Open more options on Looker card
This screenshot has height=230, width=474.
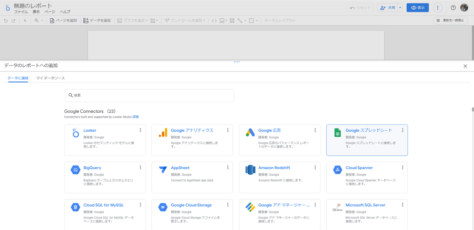(x=141, y=130)
